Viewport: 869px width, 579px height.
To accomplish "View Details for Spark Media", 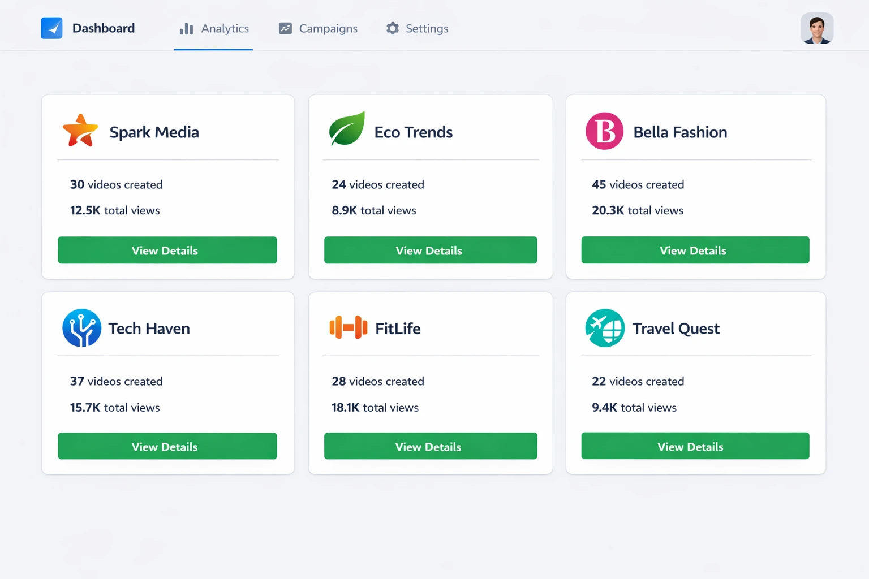I will click(x=167, y=250).
